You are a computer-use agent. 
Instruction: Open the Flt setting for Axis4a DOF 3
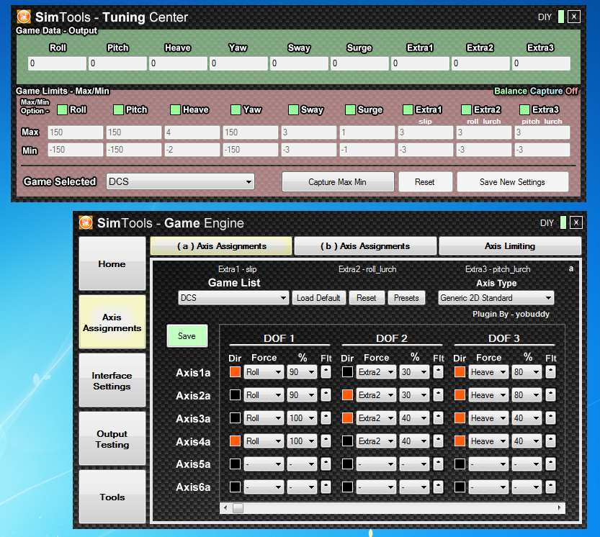(x=550, y=441)
